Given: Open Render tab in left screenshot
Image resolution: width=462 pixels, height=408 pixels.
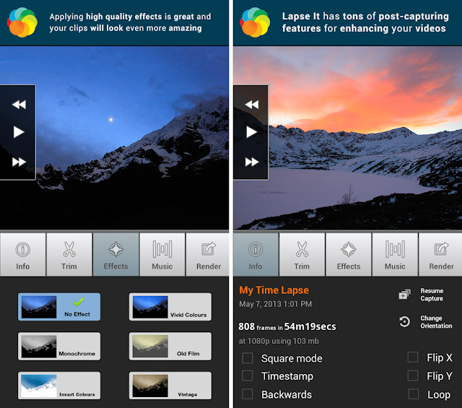Looking at the screenshot, I should click(x=208, y=255).
